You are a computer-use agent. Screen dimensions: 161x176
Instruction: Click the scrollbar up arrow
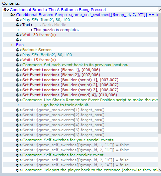160,10
